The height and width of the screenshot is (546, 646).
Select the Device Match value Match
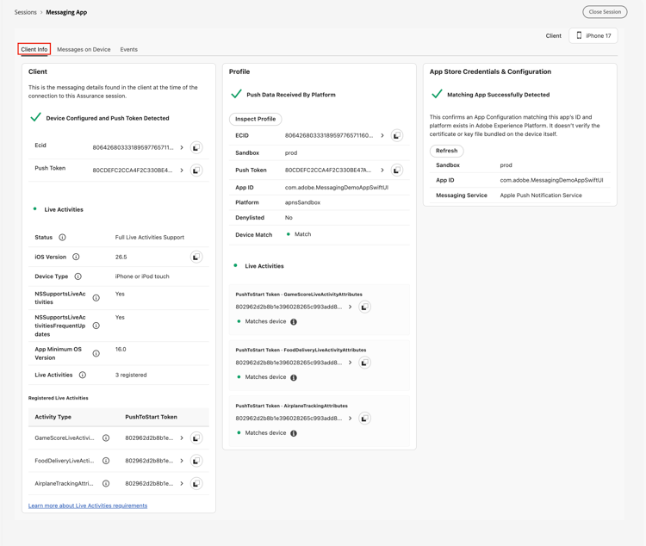click(x=303, y=234)
